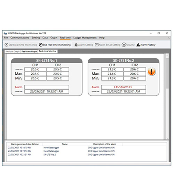This screenshot has height=192, width=174.
Task: Switch to the Real-time Graph tab
Action: click(29, 52)
